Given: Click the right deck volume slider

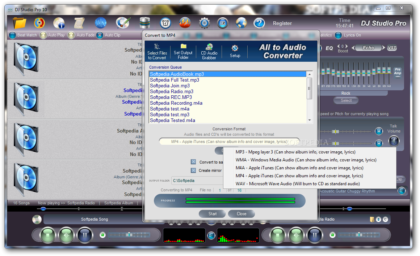Looking at the screenshot, I should point(358,235).
